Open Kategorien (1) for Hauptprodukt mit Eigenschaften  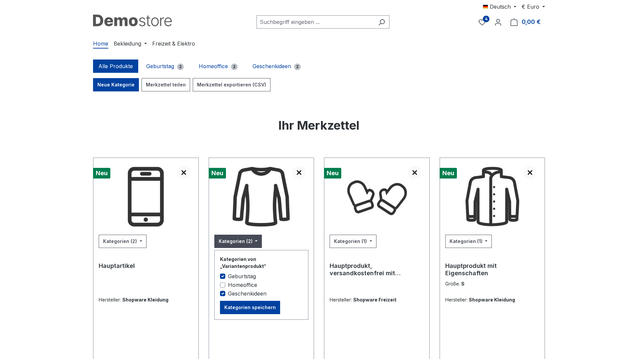tap(469, 241)
